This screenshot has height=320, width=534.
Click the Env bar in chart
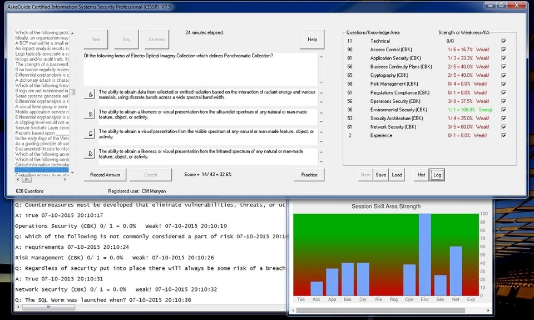tap(424, 254)
